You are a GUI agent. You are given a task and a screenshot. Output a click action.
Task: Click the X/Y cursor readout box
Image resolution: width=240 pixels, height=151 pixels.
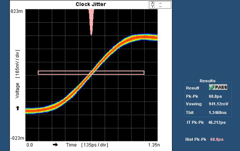[160, 5]
